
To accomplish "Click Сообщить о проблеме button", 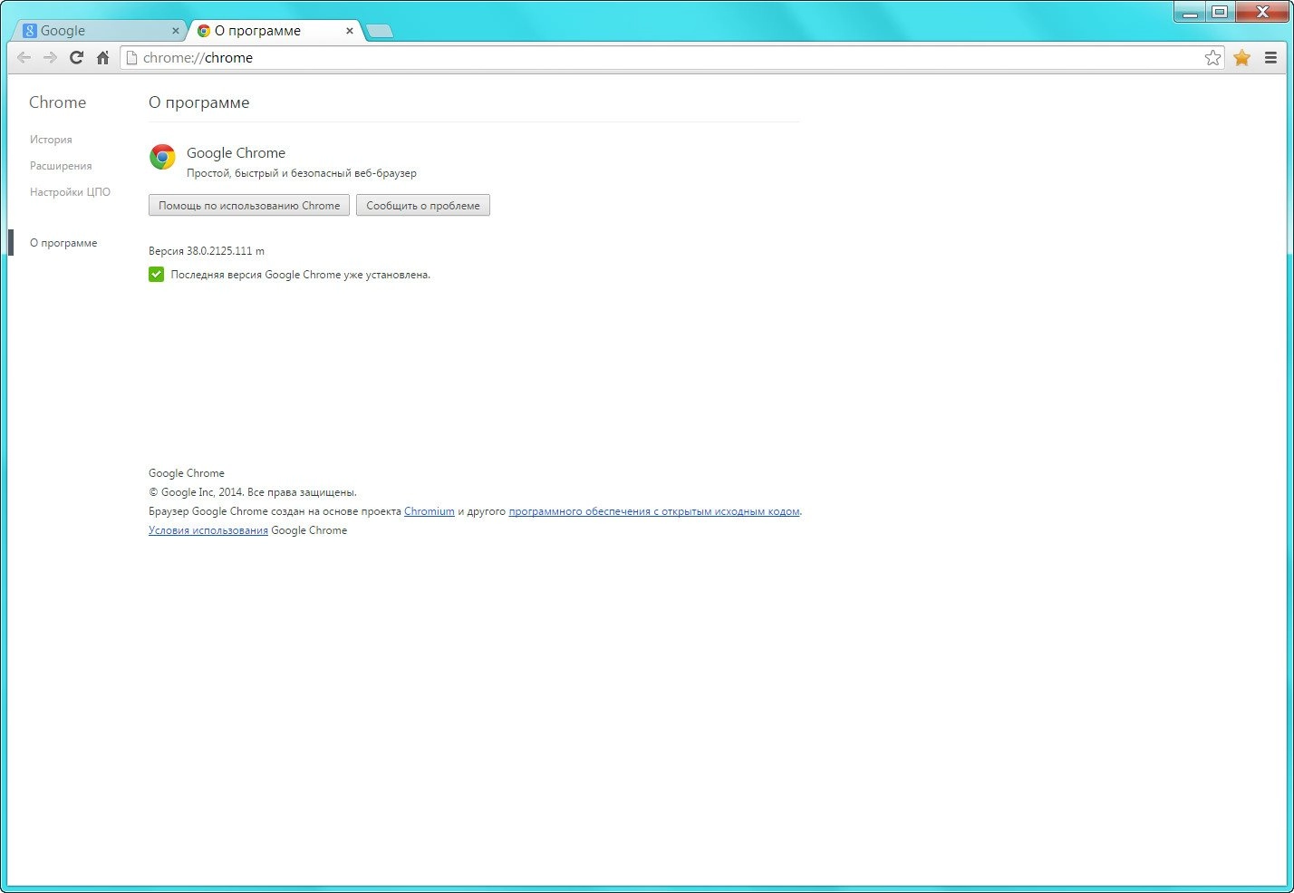I will (x=423, y=206).
